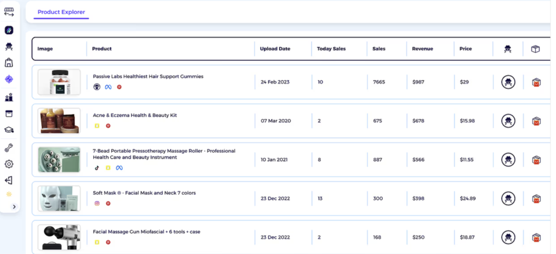The height and width of the screenshot is (254, 556).
Task: Toggle the sun light-mode theme icon
Action: 9,194
